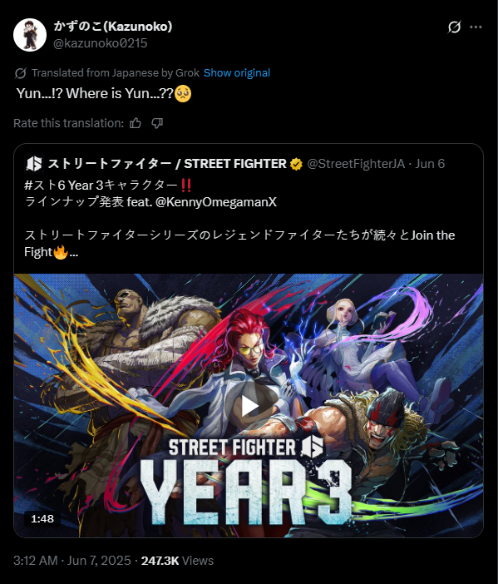Click the thumbs down translation rating
The width and height of the screenshot is (498, 584).
pos(157,123)
